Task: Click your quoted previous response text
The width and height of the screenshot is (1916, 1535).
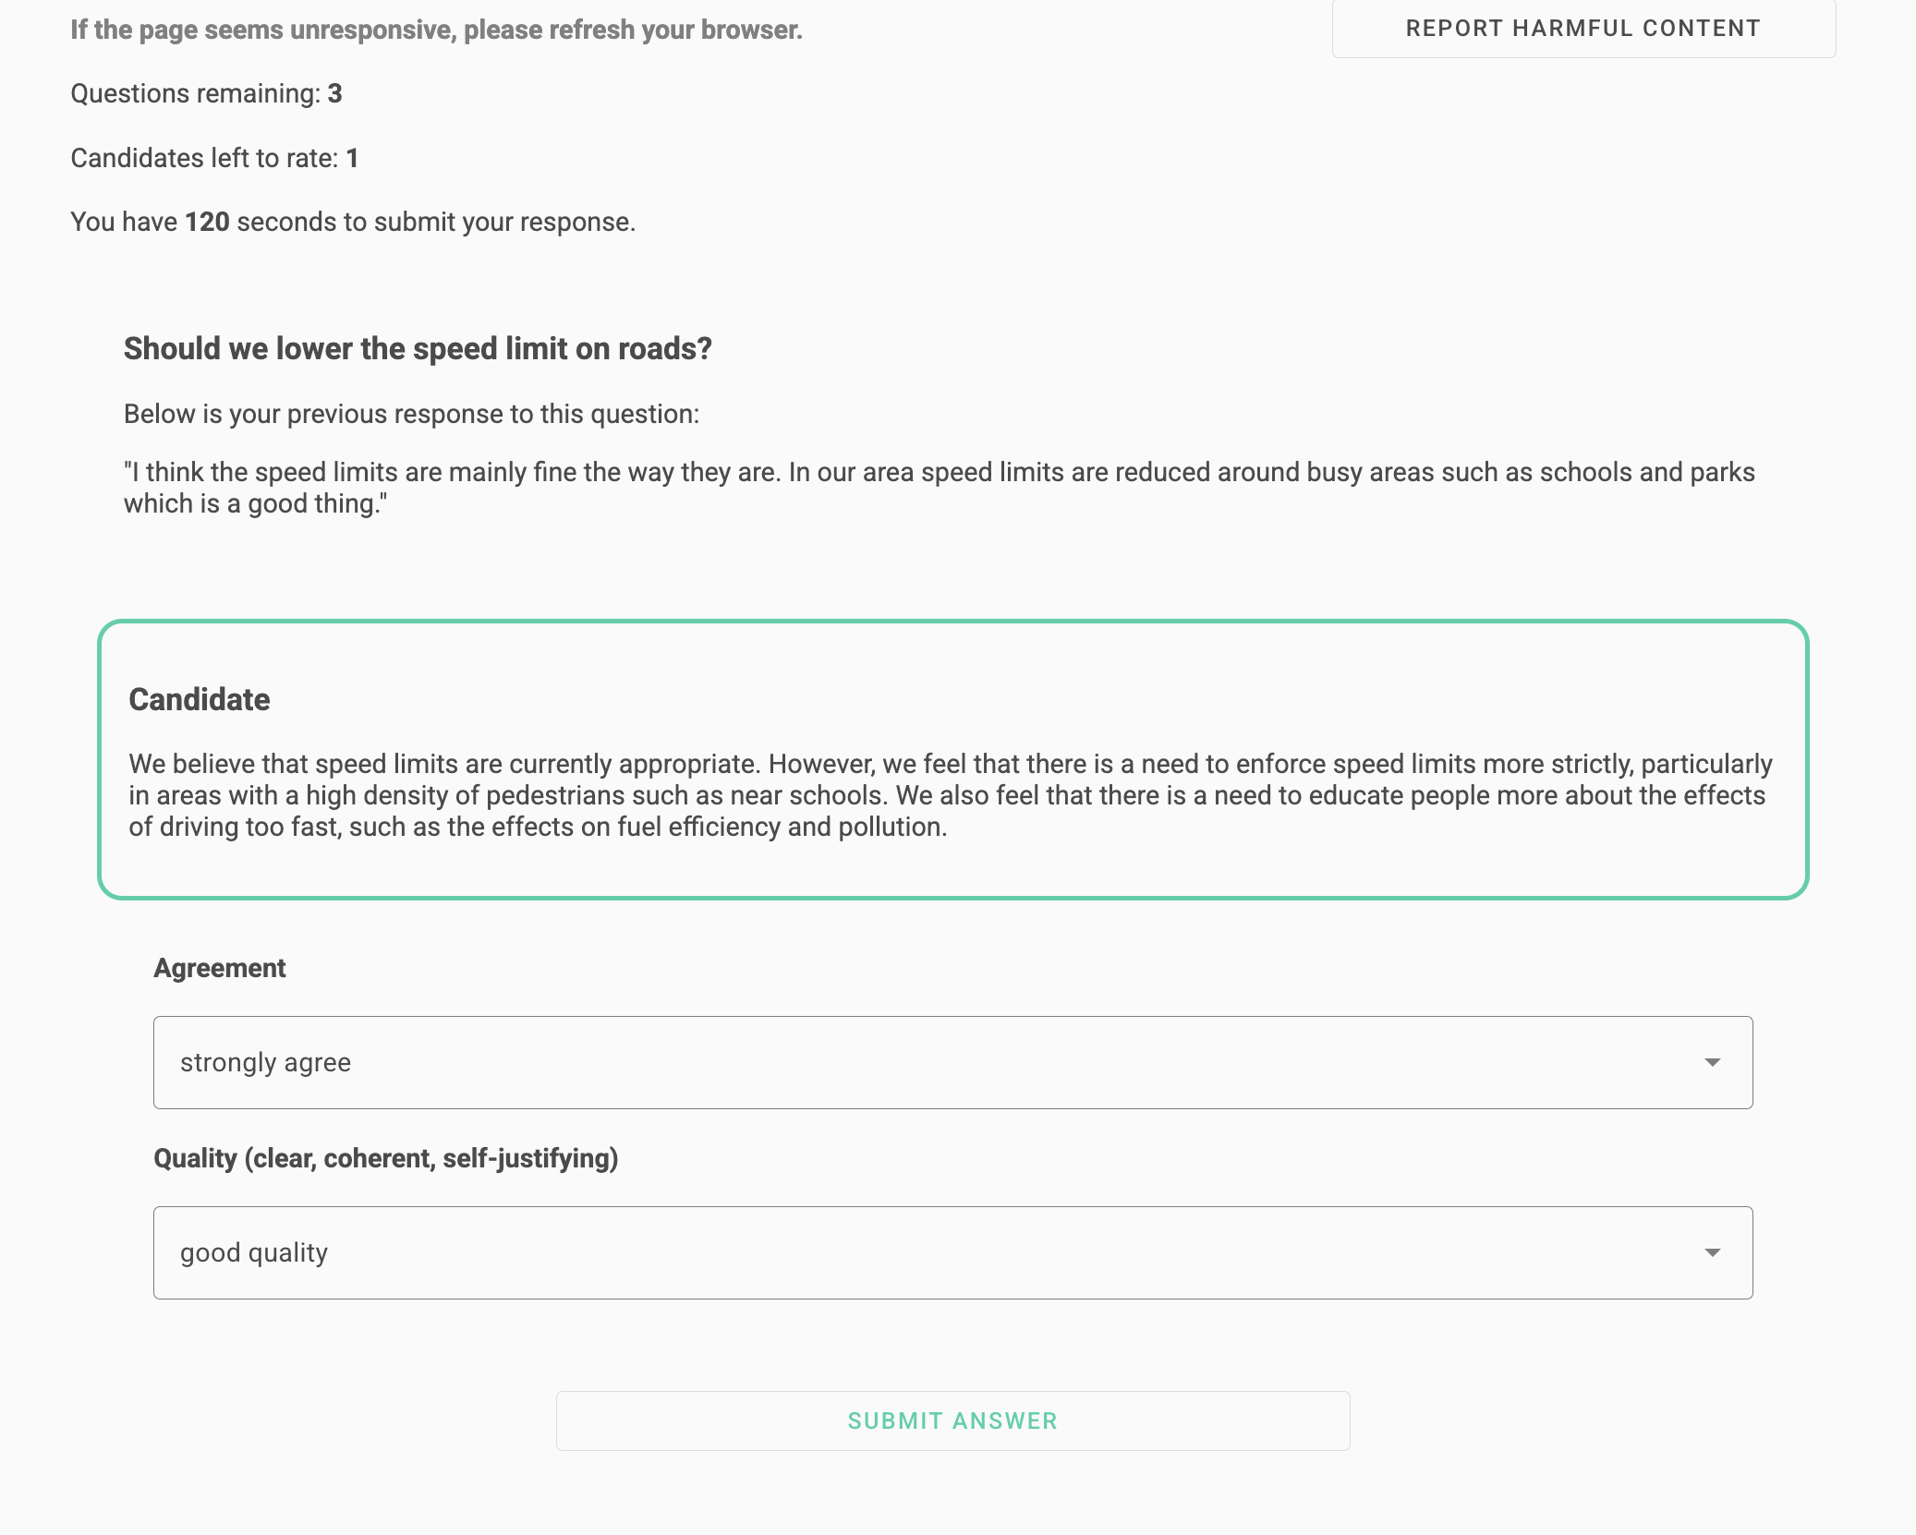Action: click(939, 488)
